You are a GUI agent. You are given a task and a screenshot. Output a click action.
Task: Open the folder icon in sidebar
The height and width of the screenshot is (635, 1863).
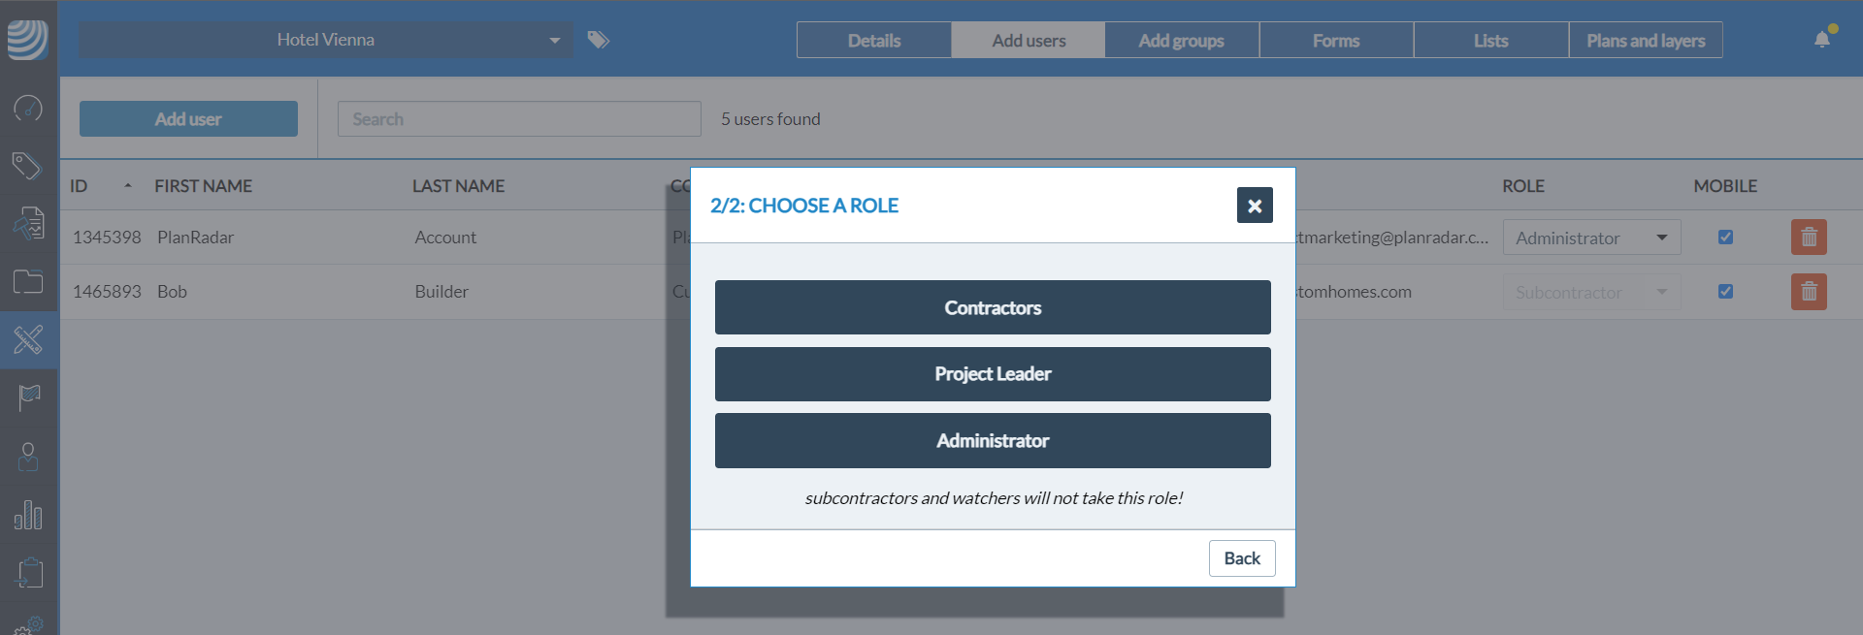tap(28, 282)
